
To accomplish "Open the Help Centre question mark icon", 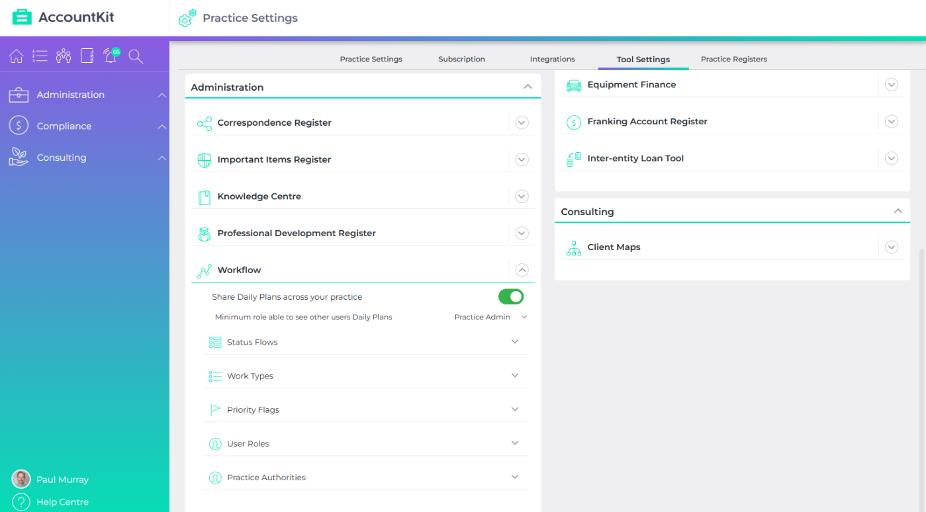I will 21,501.
